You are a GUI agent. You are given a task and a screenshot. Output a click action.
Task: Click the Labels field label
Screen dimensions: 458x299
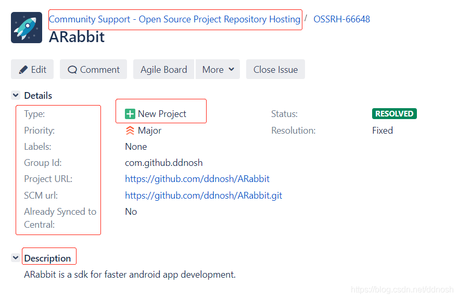pos(37,147)
